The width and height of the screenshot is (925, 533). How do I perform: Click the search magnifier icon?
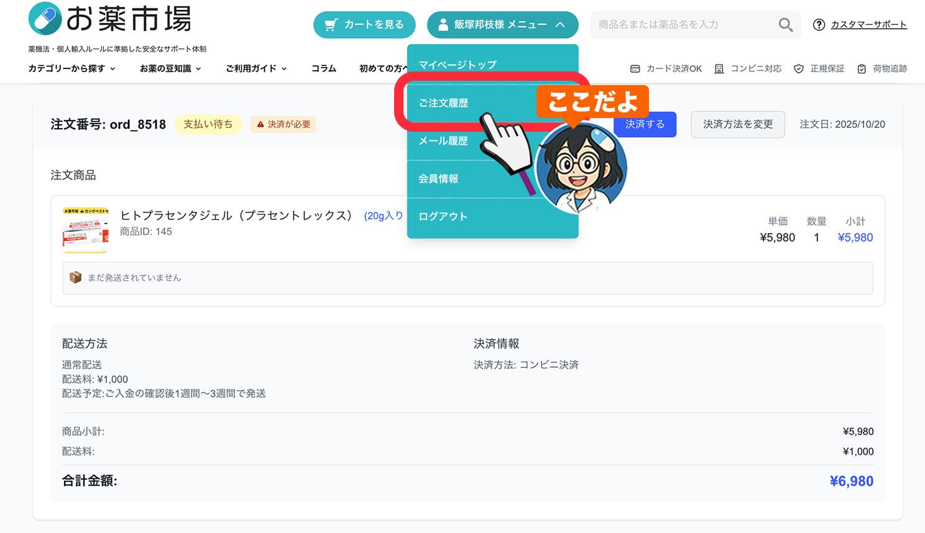pyautogui.click(x=785, y=24)
